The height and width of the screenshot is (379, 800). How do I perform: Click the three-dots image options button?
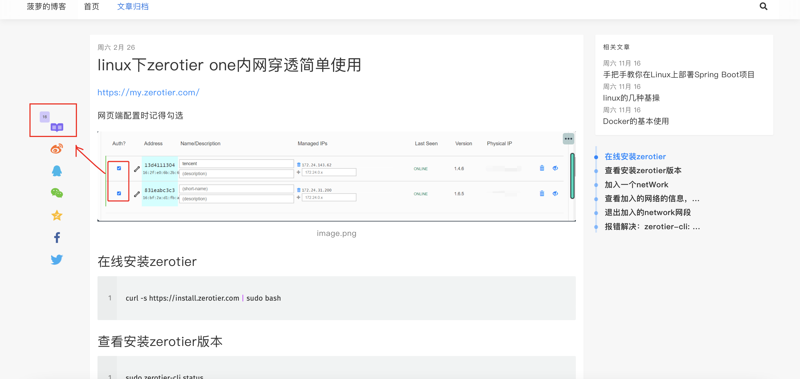click(568, 139)
